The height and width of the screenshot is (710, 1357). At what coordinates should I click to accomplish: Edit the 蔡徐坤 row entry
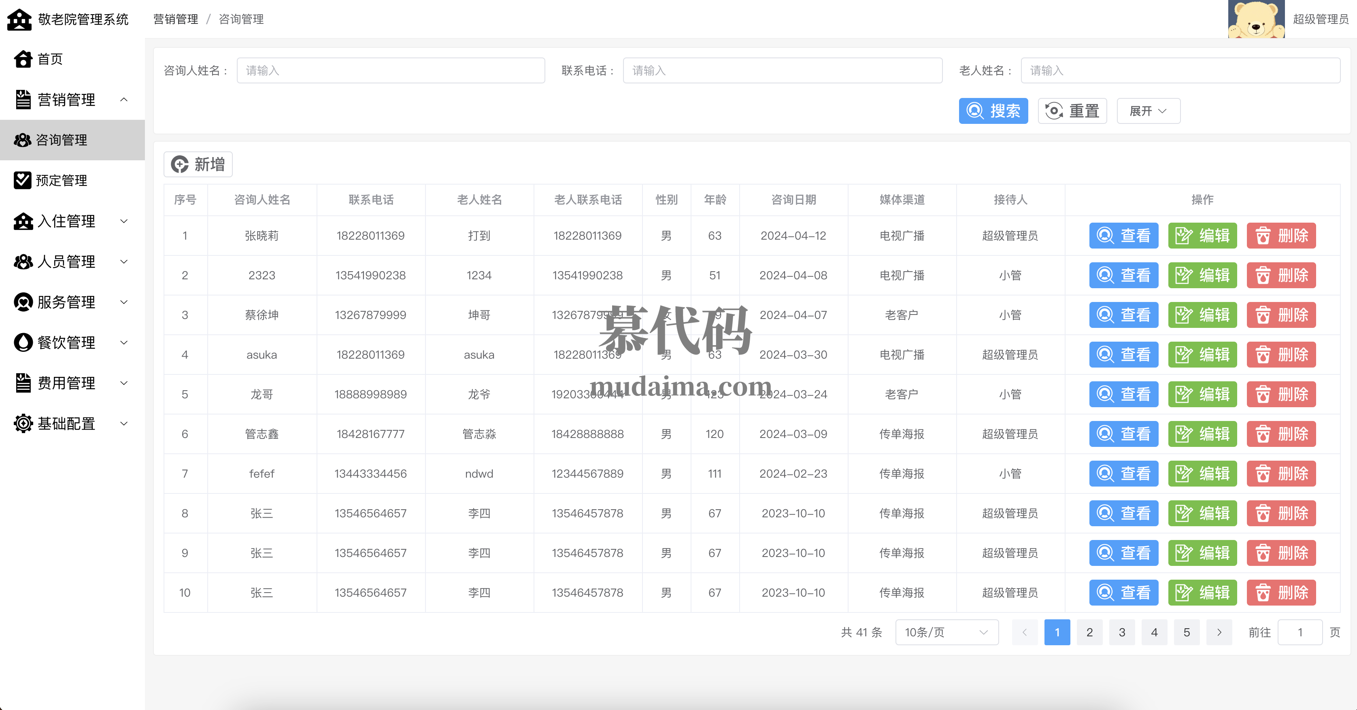1202,315
